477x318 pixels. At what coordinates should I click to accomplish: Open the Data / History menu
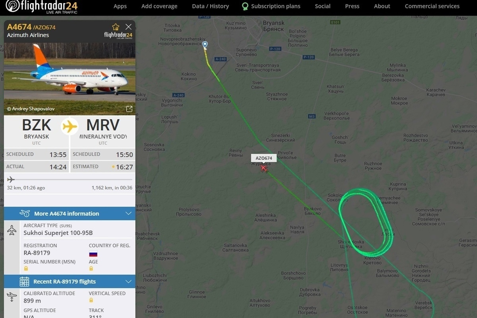pyautogui.click(x=210, y=6)
